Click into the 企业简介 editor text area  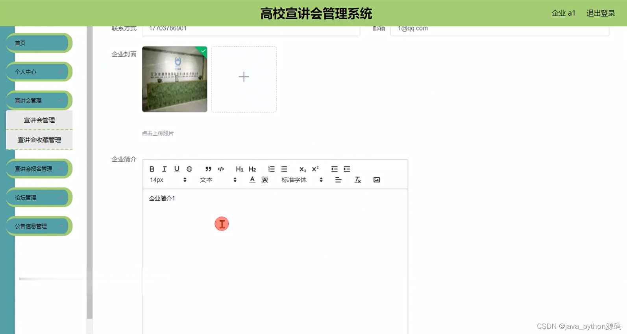(x=275, y=261)
